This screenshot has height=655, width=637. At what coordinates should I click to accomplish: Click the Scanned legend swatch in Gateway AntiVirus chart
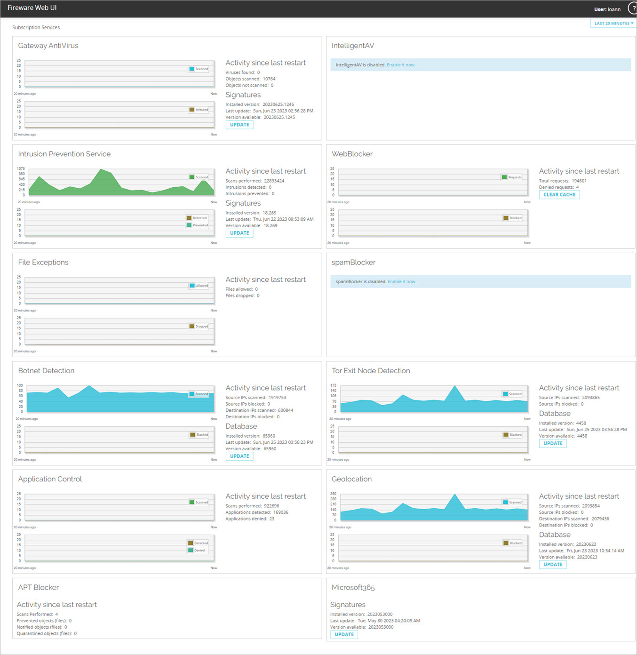coord(192,69)
